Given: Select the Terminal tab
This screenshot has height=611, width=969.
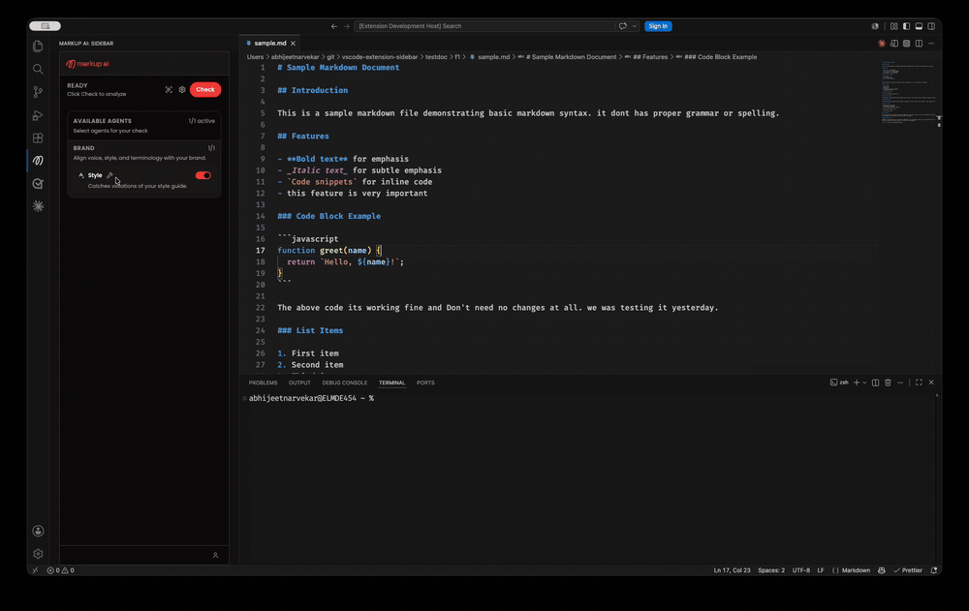Looking at the screenshot, I should pyautogui.click(x=391, y=382).
